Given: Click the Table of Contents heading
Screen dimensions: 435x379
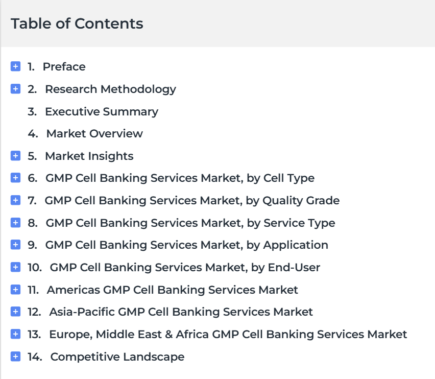Looking at the screenshot, I should point(77,23).
